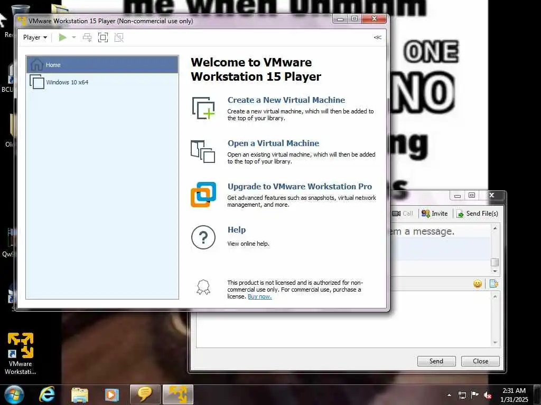Viewport: 541px width, 405px height.
Task: Minimize the VMware Player window
Action: point(340,19)
